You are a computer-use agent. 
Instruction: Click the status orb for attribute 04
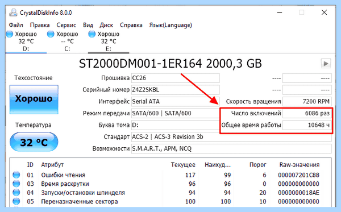pyautogui.click(x=16, y=193)
